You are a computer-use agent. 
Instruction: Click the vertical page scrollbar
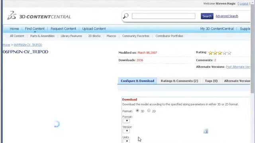(253, 48)
